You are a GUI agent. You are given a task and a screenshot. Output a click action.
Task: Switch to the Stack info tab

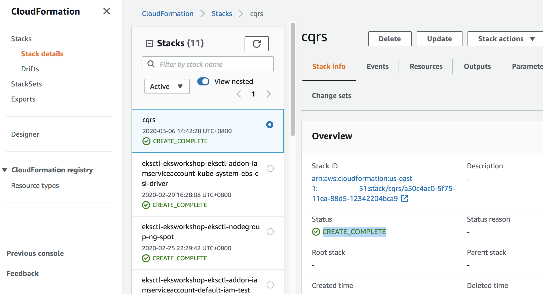[329, 66]
